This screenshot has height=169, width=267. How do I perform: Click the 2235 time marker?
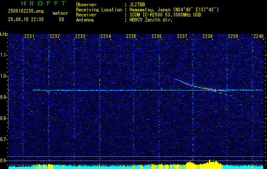pyautogui.click(x=131, y=36)
